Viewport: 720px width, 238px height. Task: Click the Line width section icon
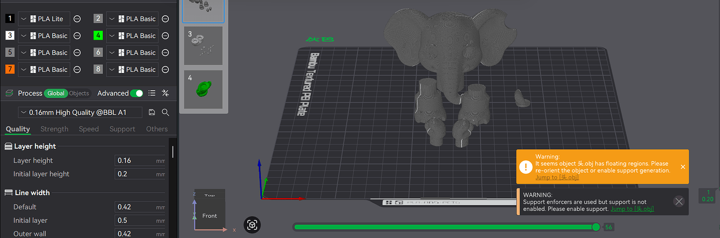[x=8, y=193]
